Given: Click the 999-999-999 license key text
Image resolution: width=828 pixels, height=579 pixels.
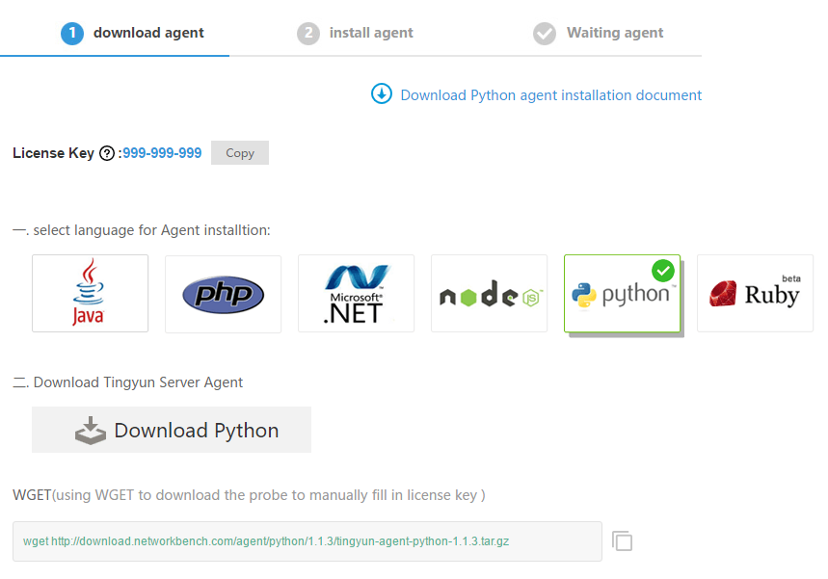Looking at the screenshot, I should pos(162,153).
